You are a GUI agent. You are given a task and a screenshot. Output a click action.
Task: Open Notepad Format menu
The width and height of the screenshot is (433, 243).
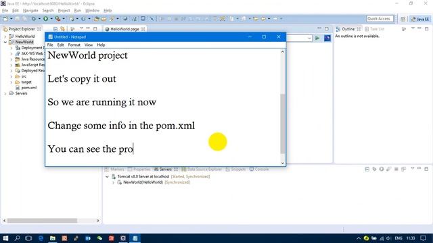pyautogui.click(x=74, y=45)
